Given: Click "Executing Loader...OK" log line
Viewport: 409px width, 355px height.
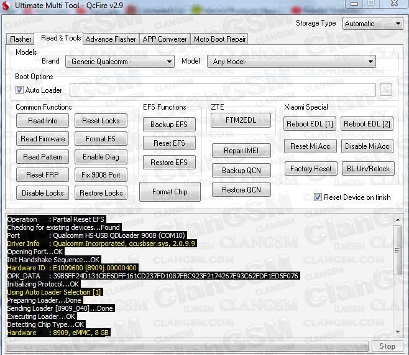Looking at the screenshot, I should (x=42, y=316).
